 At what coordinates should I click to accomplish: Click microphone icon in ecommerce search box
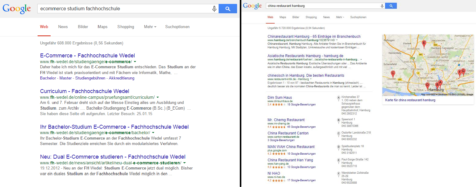[x=214, y=9]
